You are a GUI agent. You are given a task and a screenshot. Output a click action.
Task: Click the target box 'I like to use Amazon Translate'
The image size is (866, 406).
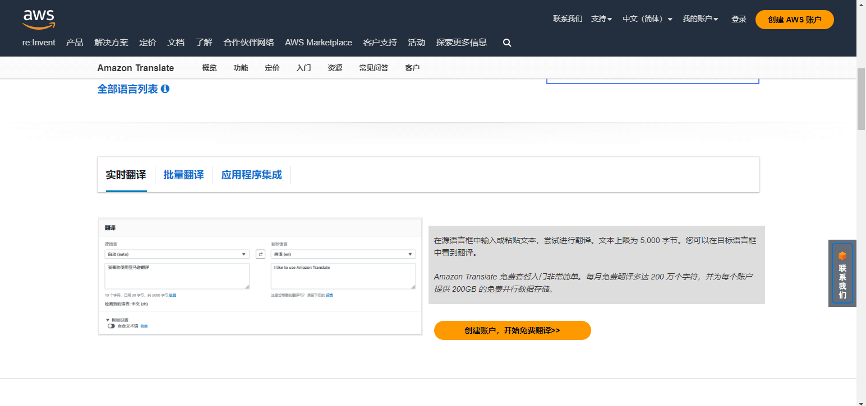coord(343,276)
